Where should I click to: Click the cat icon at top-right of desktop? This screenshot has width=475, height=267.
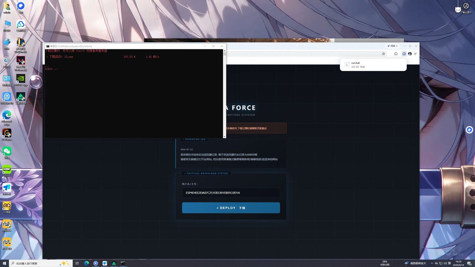[x=458, y=10]
